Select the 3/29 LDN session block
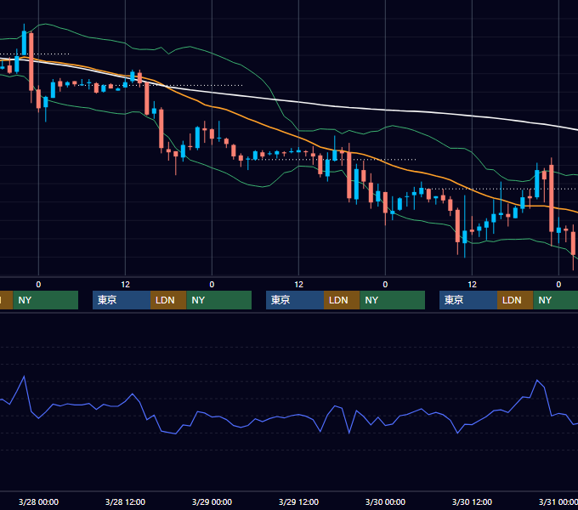This screenshot has height=510, width=578. click(342, 300)
